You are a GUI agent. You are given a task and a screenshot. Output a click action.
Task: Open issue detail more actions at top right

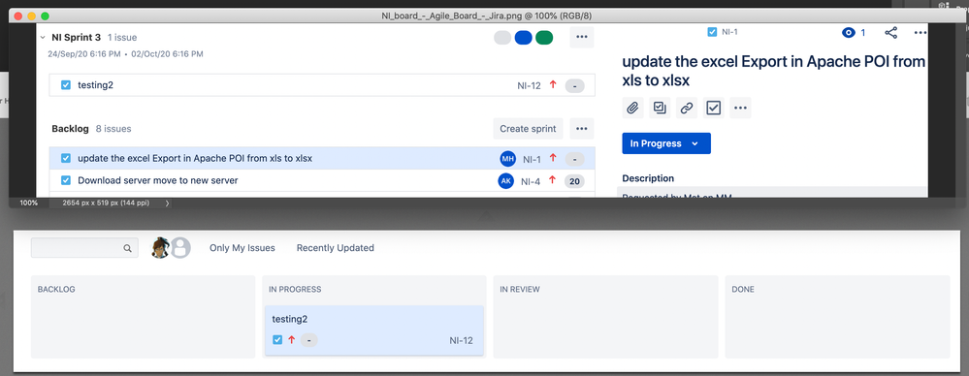coord(921,33)
